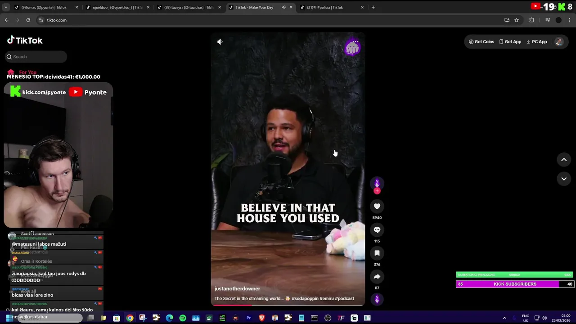
Task: Click the TikTok search field
Action: [36, 57]
